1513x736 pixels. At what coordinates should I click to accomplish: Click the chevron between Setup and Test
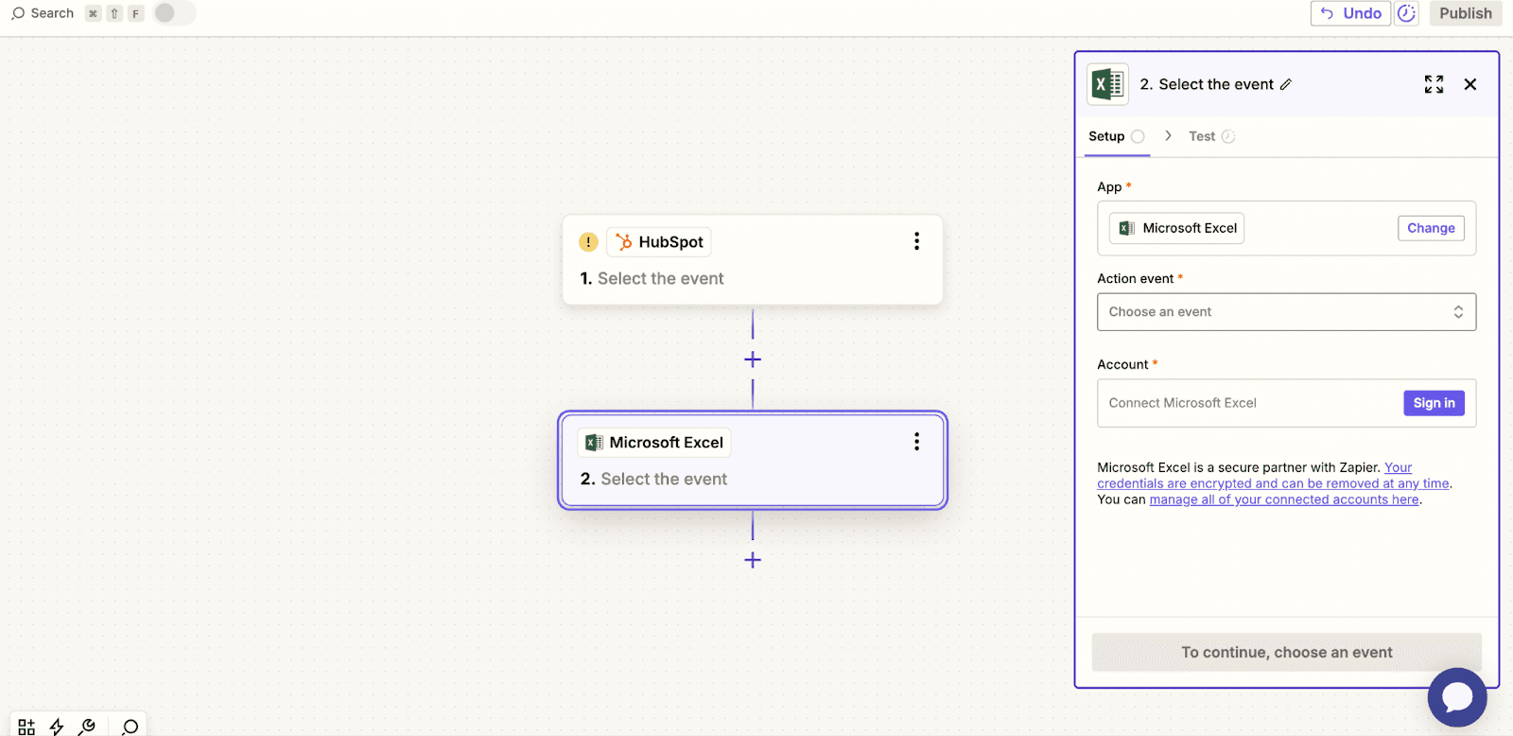click(x=1168, y=135)
